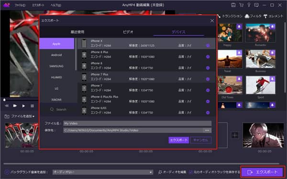The width and height of the screenshot is (287, 179).
Task: Toggle keep original audio track checkbox
Action: click(x=191, y=172)
